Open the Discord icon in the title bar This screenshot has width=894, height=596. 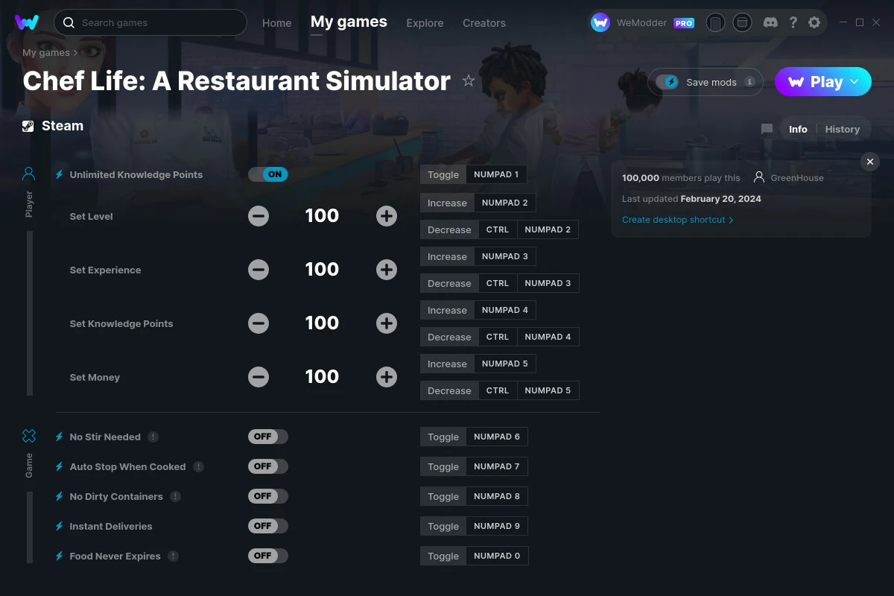pos(770,22)
